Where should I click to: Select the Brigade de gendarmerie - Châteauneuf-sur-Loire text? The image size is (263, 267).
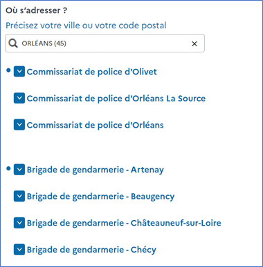[124, 224]
